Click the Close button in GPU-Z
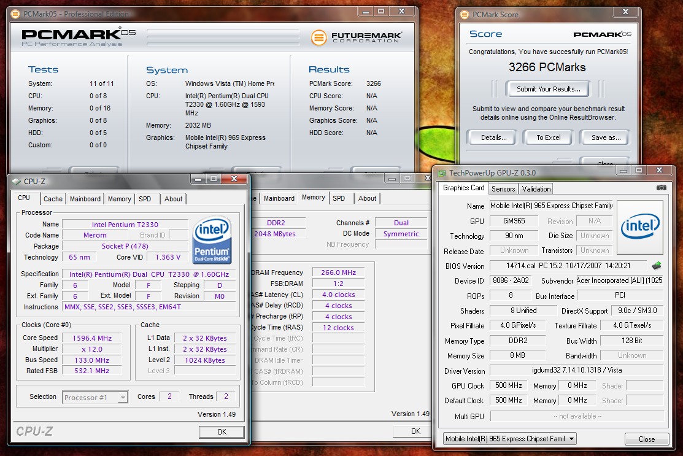Screen dimensions: 683x456 tap(646, 439)
